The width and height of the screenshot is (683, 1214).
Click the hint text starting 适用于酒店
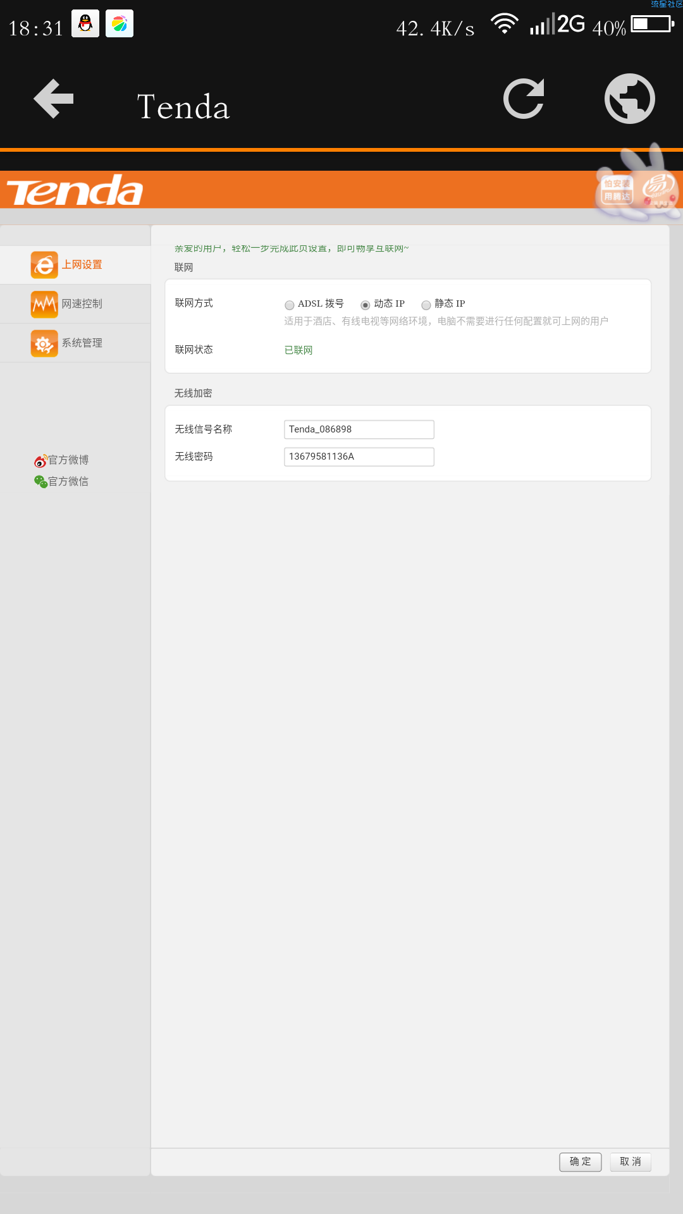(x=446, y=321)
